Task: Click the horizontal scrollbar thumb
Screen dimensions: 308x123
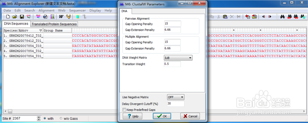Action: pyautogui.click(x=10, y=111)
